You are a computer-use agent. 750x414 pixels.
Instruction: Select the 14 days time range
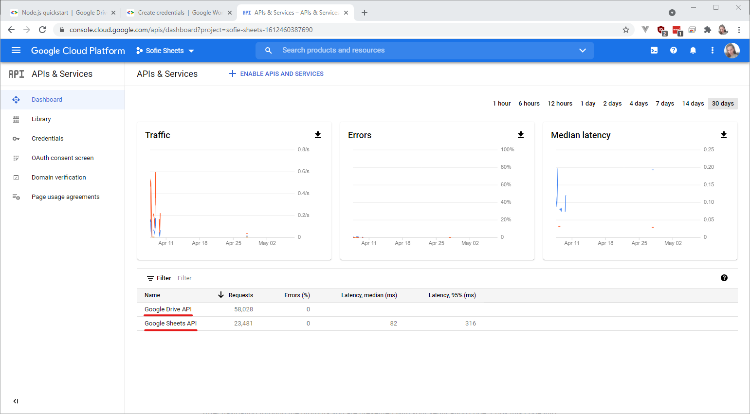click(693, 104)
